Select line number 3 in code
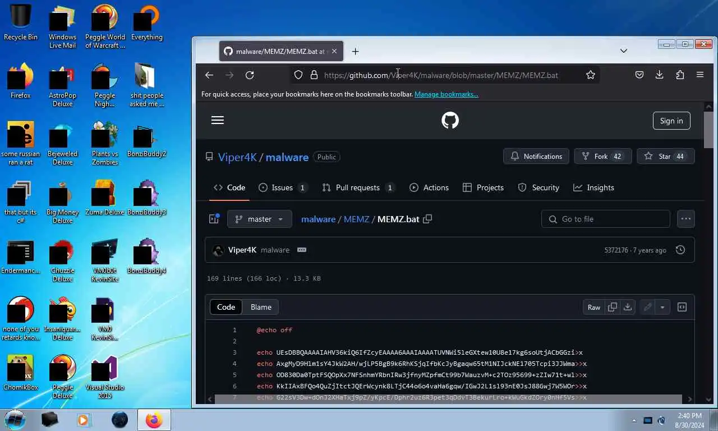This screenshot has width=718, height=431. point(235,352)
